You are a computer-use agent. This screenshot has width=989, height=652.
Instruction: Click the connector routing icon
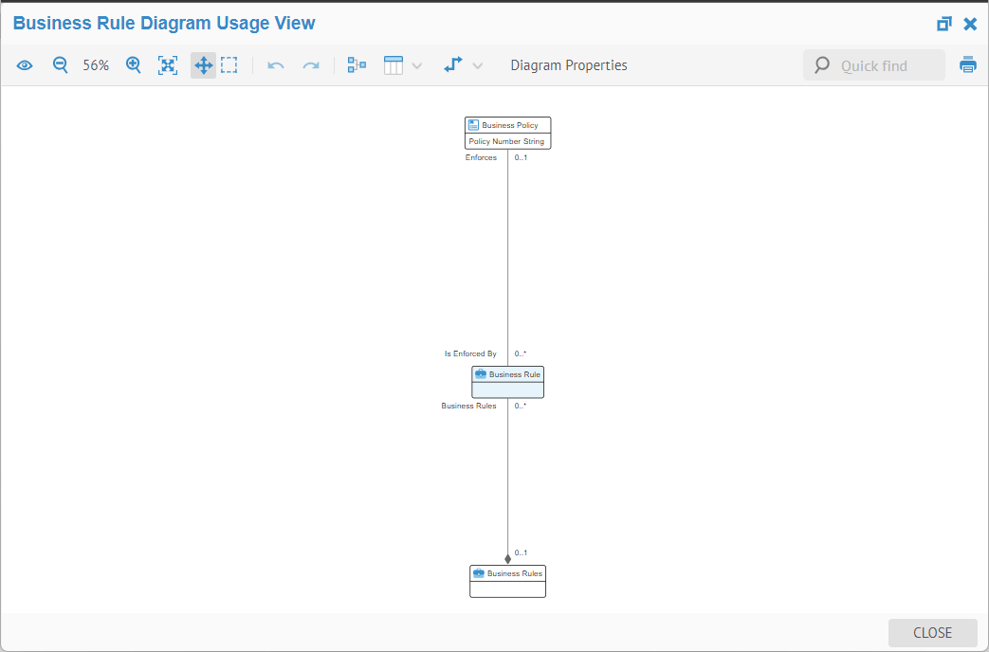453,65
